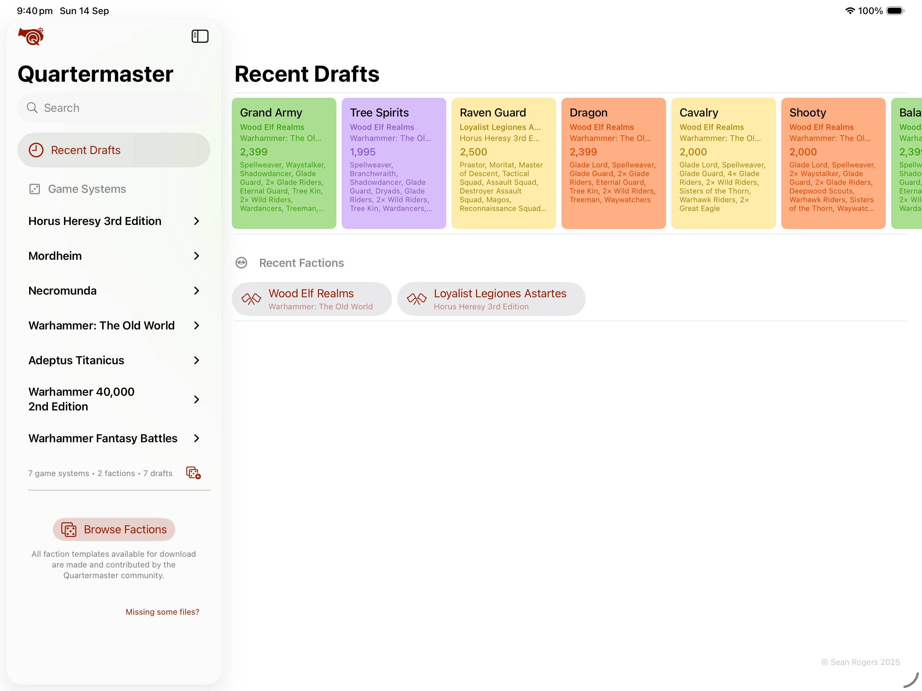This screenshot has height=691, width=922.
Task: Expand Horus Heresy 3rd Edition chevron
Action: click(x=197, y=221)
